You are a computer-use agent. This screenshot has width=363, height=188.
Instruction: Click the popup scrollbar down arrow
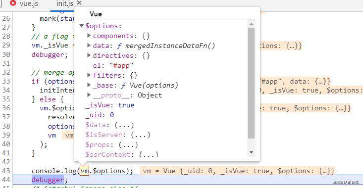[251, 152]
